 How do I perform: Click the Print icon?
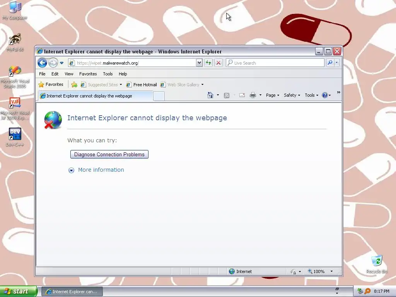(x=253, y=95)
